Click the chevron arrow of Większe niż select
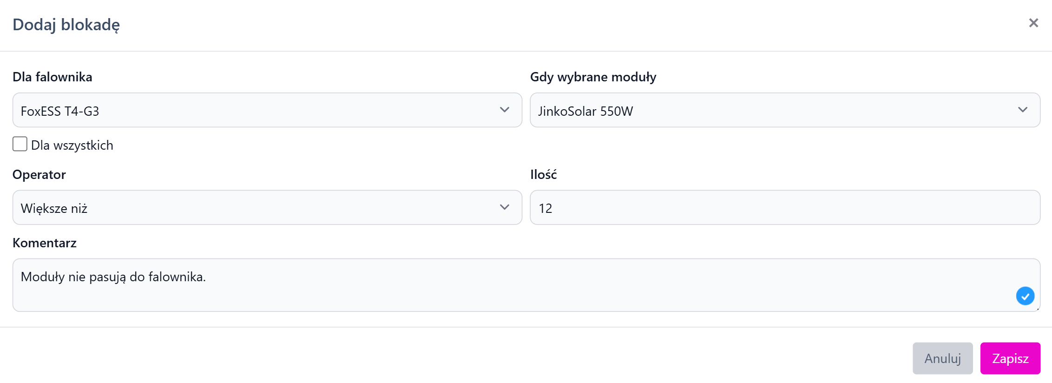The width and height of the screenshot is (1052, 383). point(505,207)
